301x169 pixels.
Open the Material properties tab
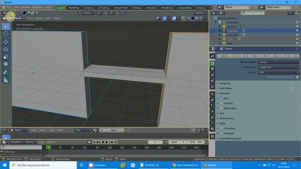click(212, 129)
